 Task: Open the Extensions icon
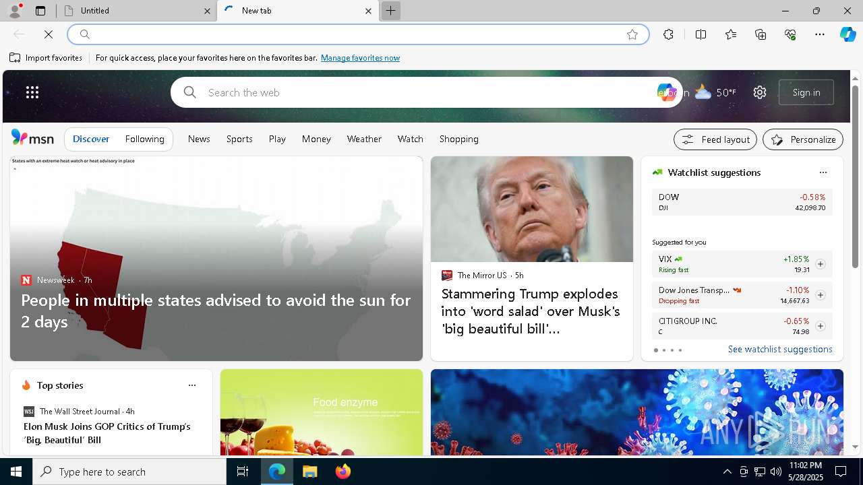click(668, 34)
